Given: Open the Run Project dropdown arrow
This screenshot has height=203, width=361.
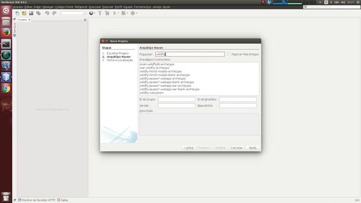Looking at the screenshot, I should coord(118,13).
